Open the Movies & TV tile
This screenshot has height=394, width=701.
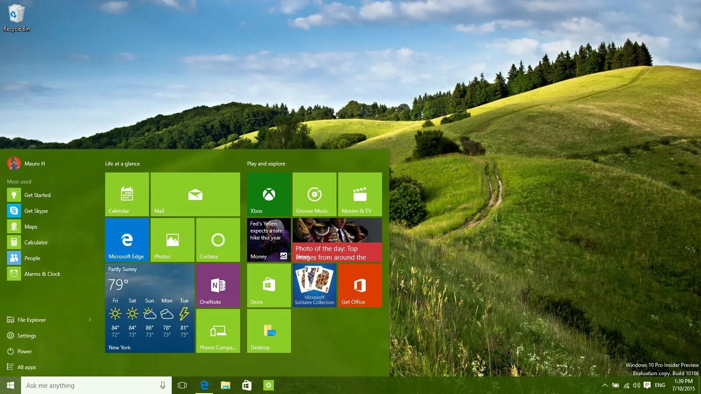pos(360,194)
